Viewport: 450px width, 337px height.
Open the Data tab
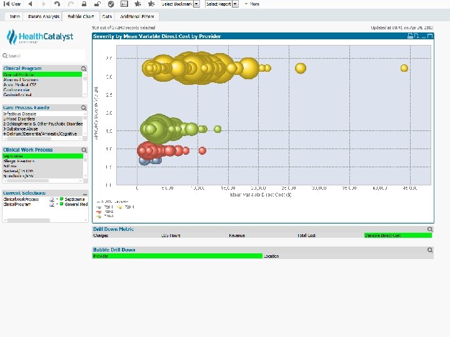(107, 17)
